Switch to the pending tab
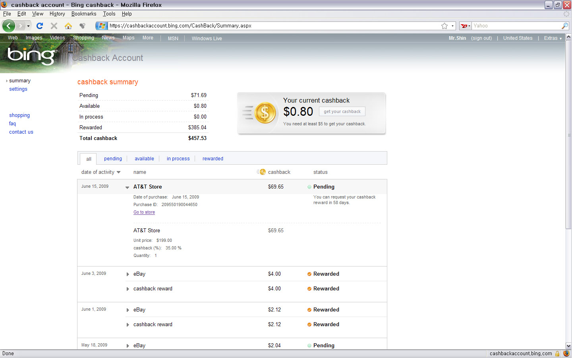This screenshot has width=572, height=358. tap(113, 159)
